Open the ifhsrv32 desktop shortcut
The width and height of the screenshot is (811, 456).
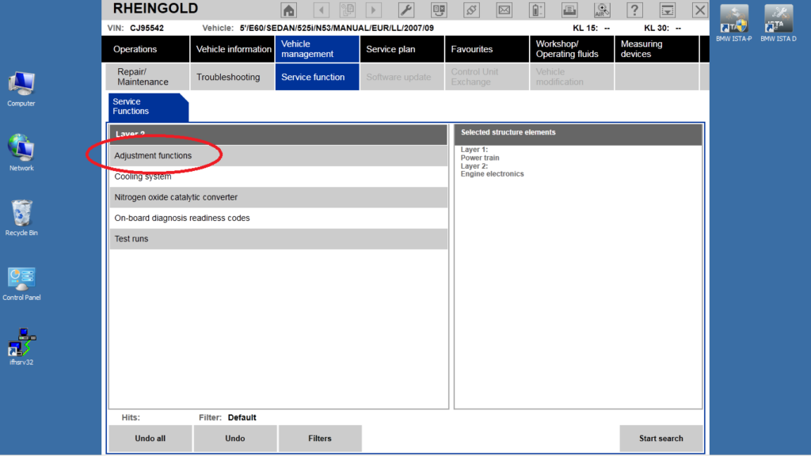(21, 347)
